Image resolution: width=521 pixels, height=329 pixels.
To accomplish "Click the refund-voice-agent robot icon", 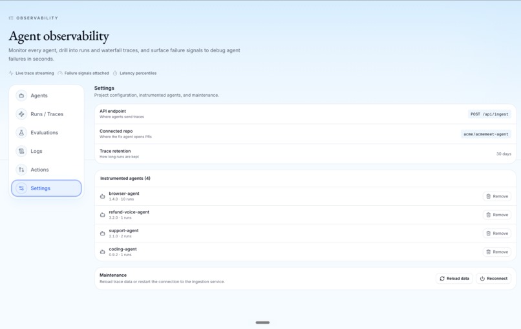I will (x=103, y=215).
